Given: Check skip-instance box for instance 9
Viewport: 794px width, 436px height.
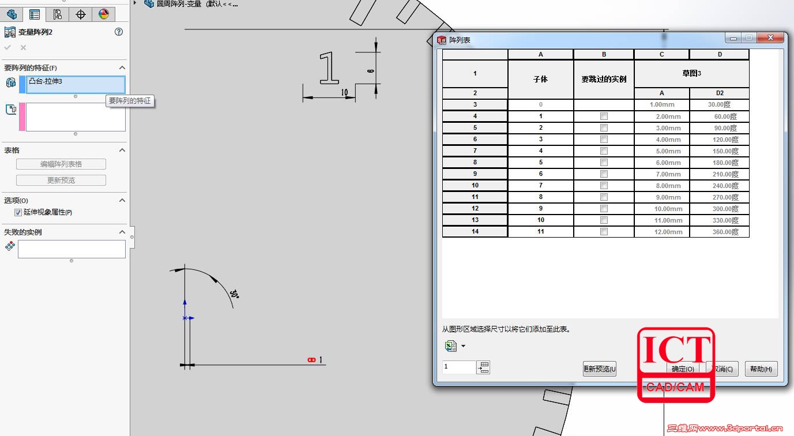Looking at the screenshot, I should 604,209.
